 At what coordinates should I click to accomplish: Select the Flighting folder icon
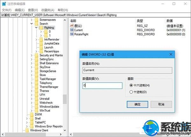coord(41,28)
